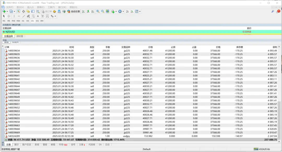Image resolution: width=282 pixels, height=152 pixels.
Task: Open the 插入(I) menu
Action: pos(30,7)
